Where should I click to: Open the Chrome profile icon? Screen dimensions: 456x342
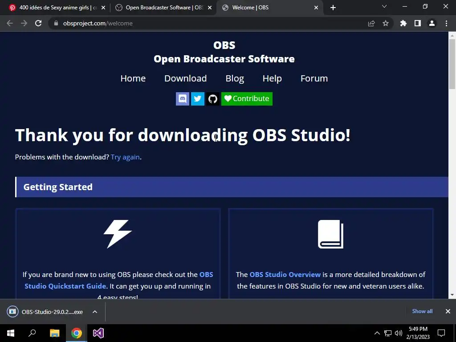432,23
